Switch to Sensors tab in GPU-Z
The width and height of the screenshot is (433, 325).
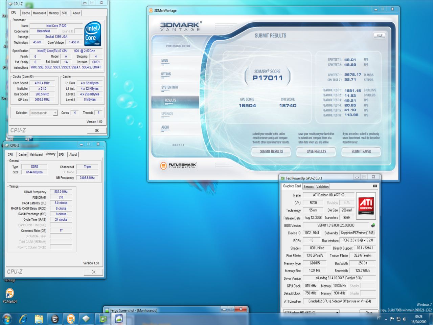(x=309, y=187)
